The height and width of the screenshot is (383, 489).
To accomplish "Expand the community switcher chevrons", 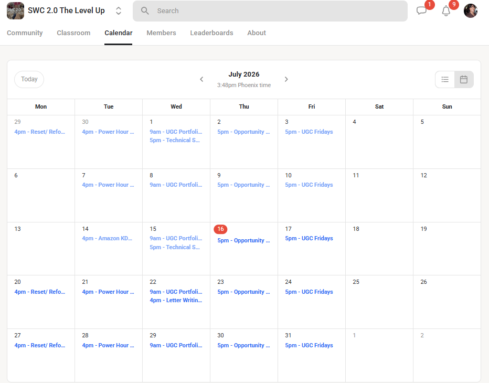I will click(119, 10).
